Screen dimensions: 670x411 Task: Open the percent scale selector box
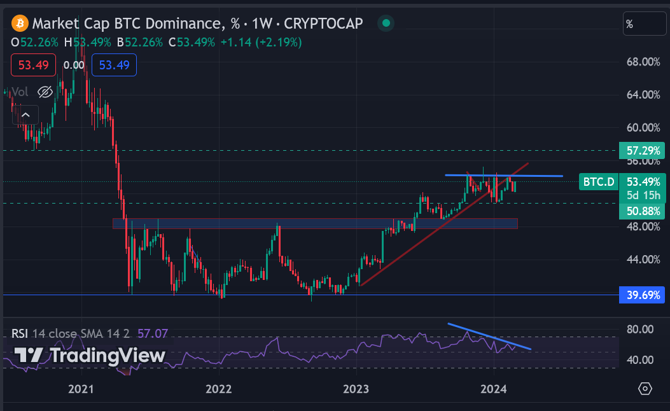(645, 24)
